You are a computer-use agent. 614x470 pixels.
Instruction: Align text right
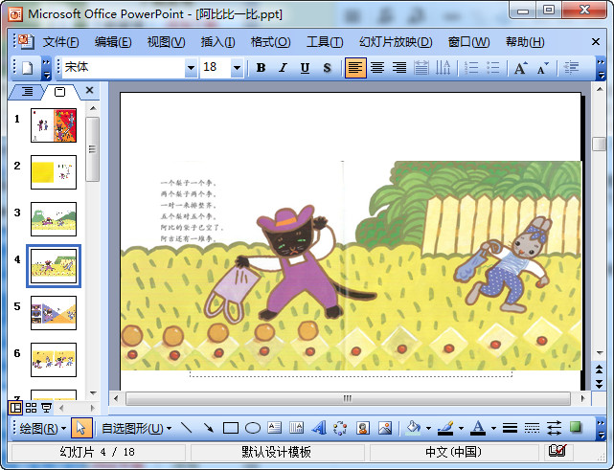point(399,68)
